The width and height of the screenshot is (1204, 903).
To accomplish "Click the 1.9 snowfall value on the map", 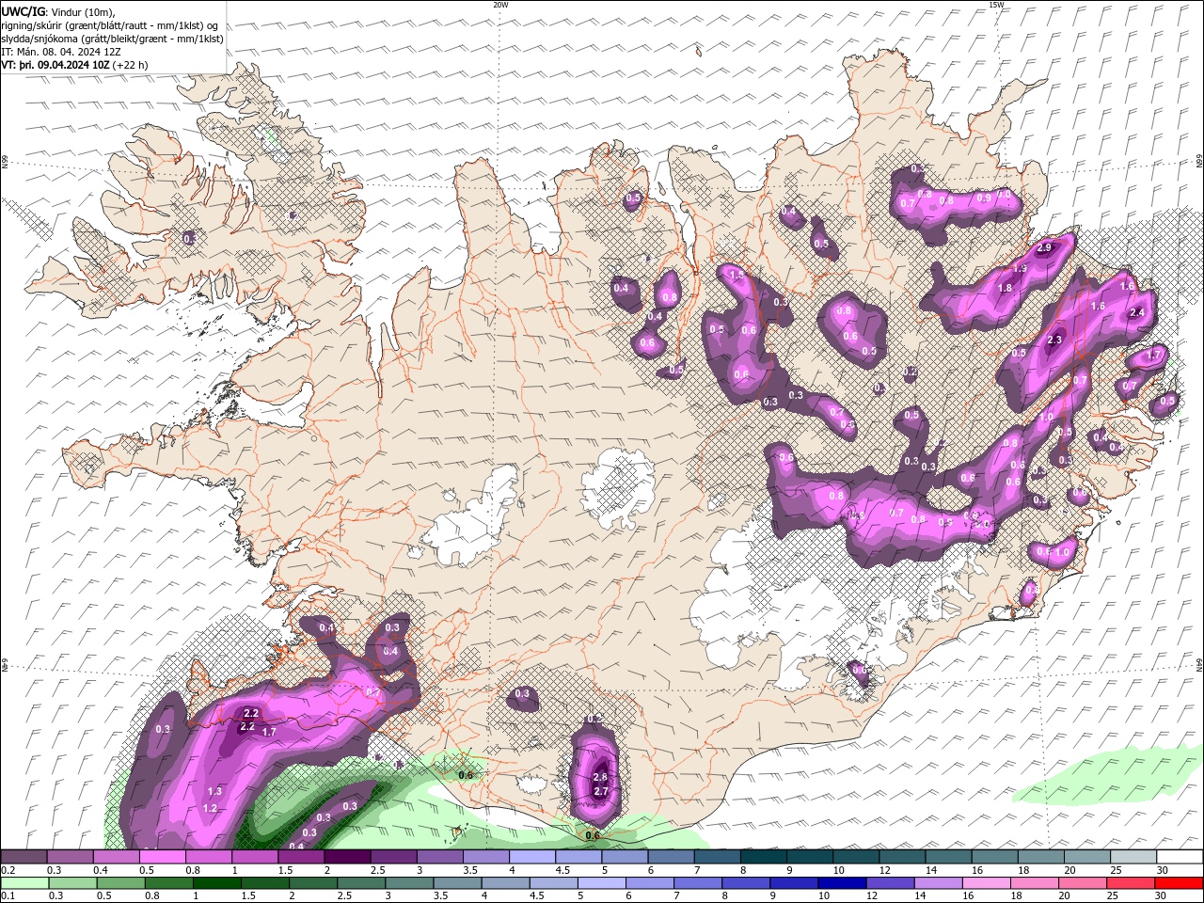I will pyautogui.click(x=1020, y=269).
